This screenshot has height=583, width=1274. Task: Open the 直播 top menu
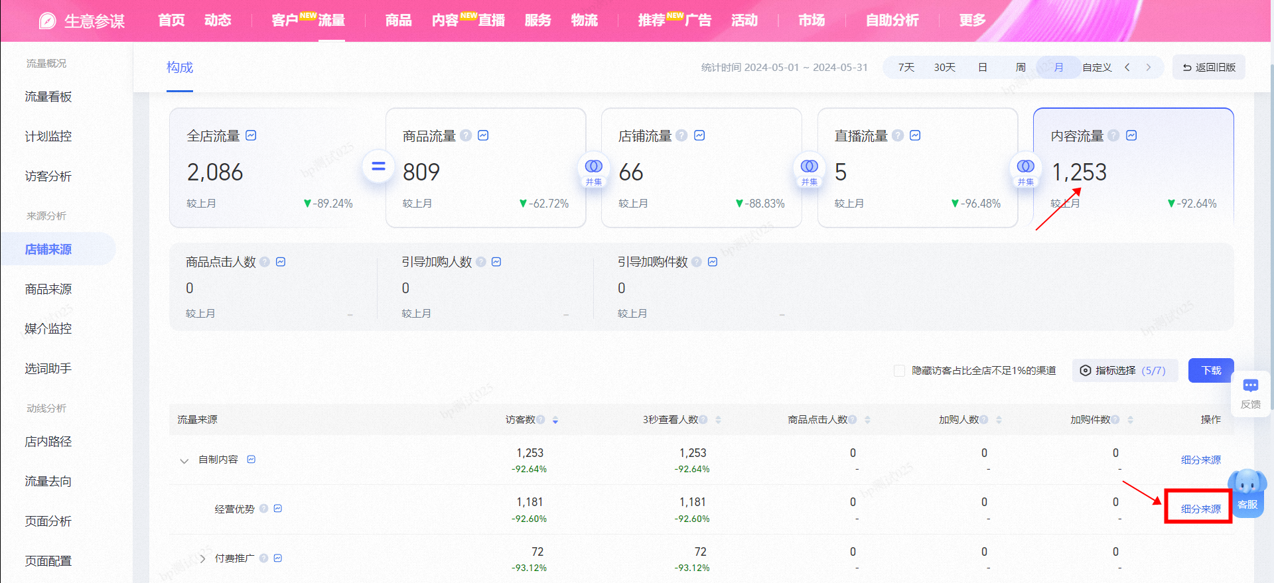(x=492, y=21)
